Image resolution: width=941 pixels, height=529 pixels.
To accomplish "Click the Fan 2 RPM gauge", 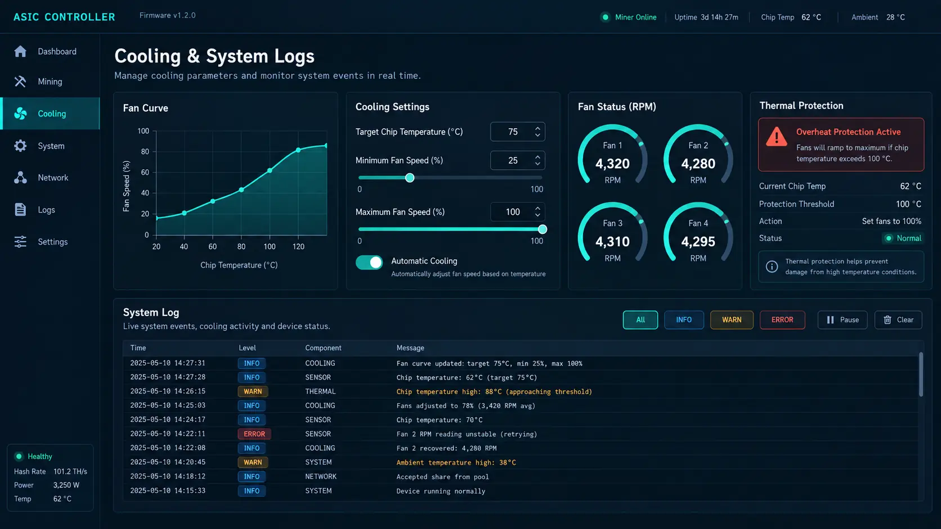I will pyautogui.click(x=698, y=155).
